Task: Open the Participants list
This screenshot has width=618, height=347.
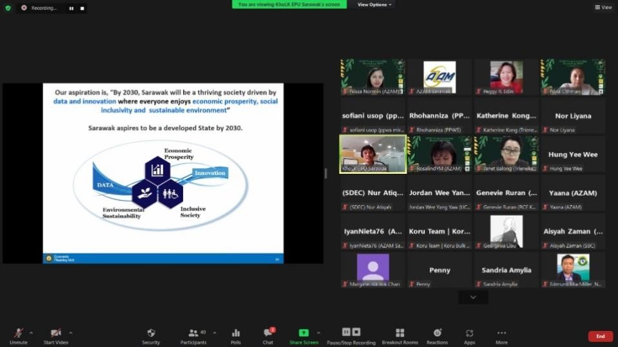Action: click(193, 335)
